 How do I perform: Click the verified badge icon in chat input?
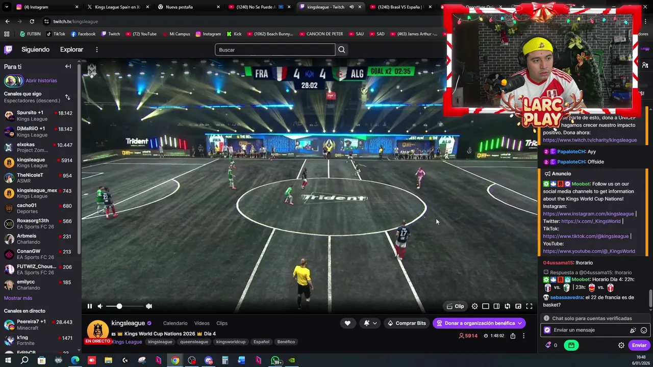(x=547, y=330)
